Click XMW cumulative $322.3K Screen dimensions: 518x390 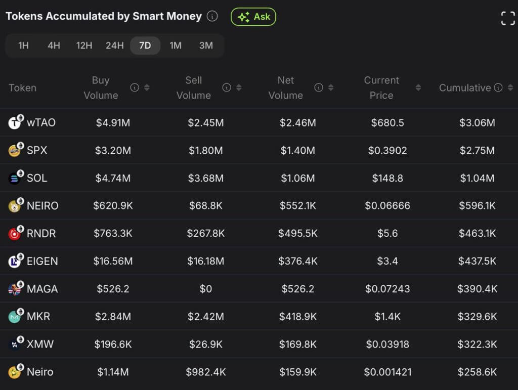pyautogui.click(x=477, y=344)
